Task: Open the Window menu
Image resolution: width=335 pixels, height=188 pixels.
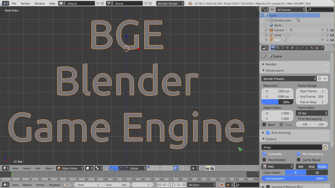Action: 40,3
